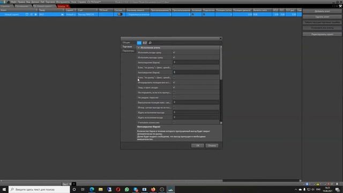This screenshot has height=193, width=343.
Task: Click the Windows taskbar search box
Action: pos(39,189)
